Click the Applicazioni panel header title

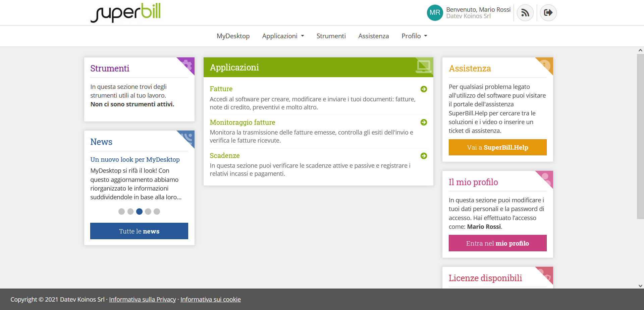click(234, 67)
